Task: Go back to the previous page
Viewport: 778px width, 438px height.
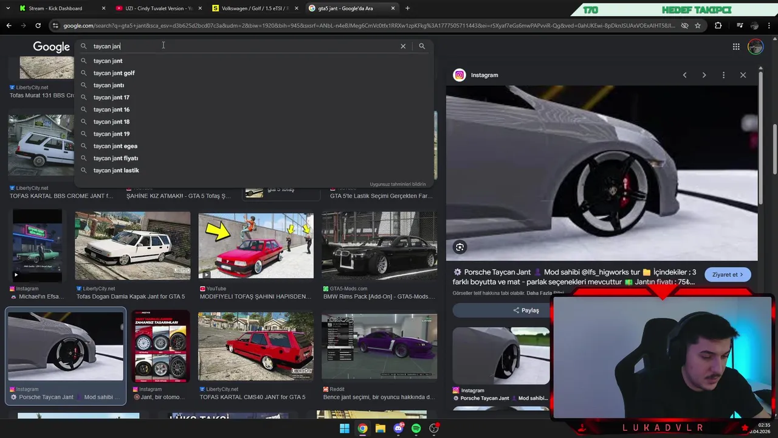Action: pos(9,26)
